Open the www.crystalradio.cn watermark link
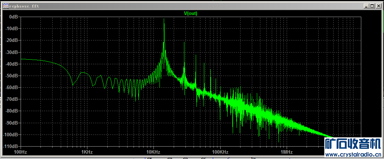Viewport: 384px width, 159px height. (x=353, y=155)
